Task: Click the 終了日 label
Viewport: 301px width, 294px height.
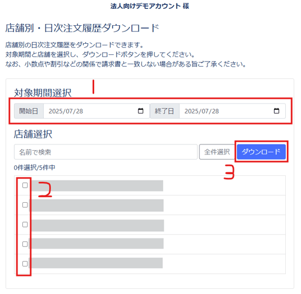Action: (164, 111)
